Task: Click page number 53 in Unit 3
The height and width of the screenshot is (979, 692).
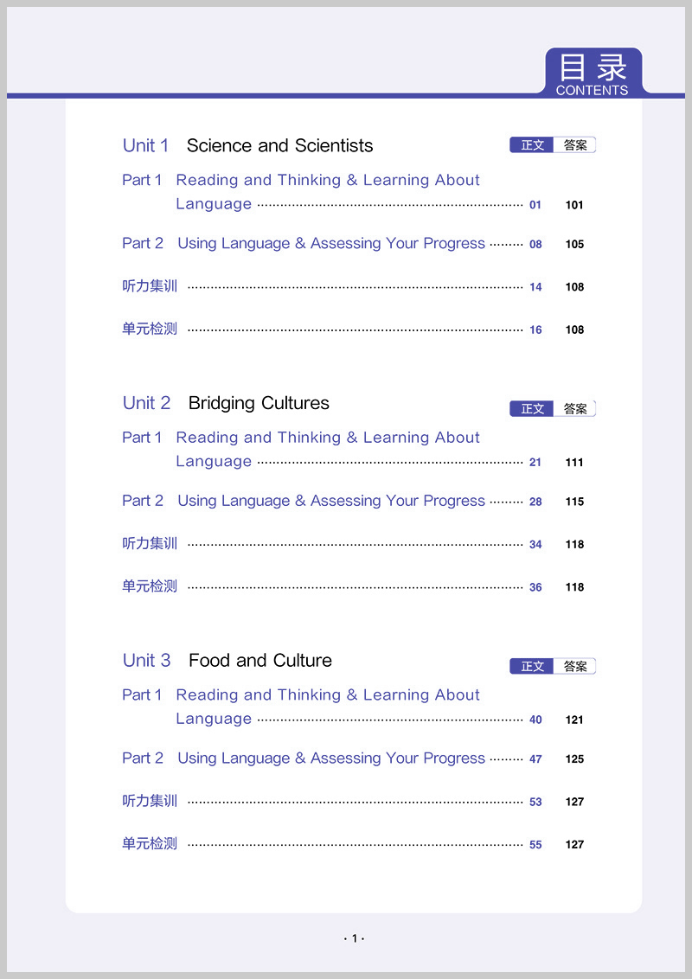Action: pos(535,803)
